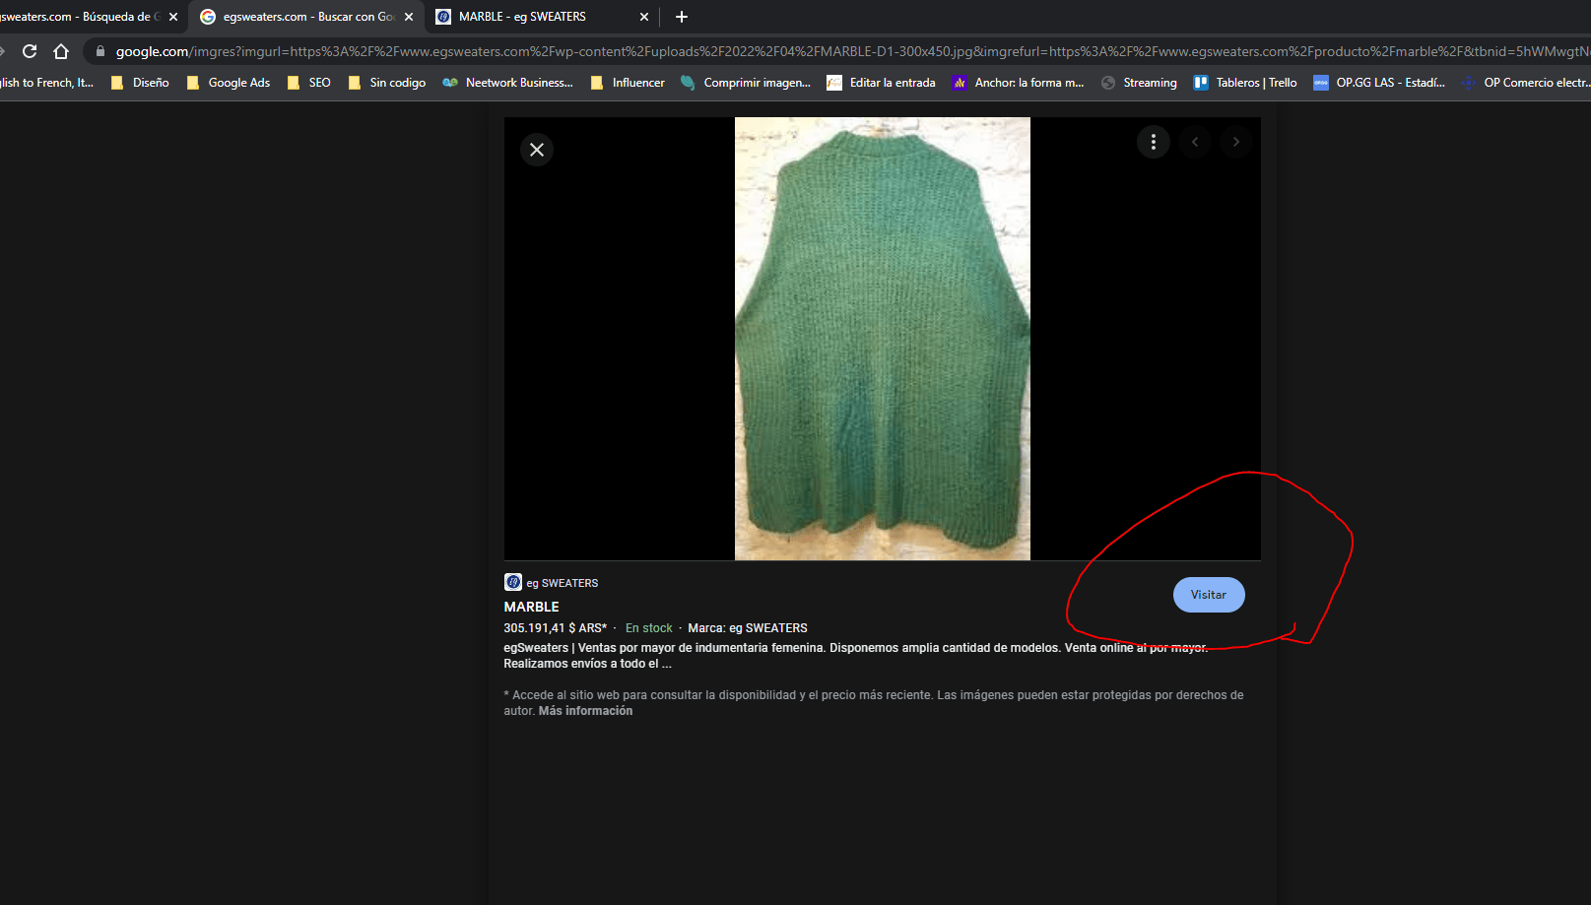
Task: Click the Editar la entrada bookmark icon
Action: point(834,83)
